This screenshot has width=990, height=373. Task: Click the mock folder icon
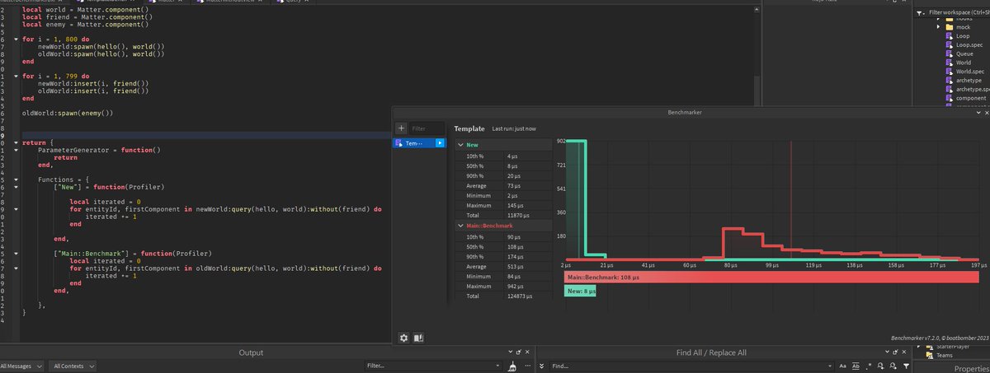pos(949,27)
